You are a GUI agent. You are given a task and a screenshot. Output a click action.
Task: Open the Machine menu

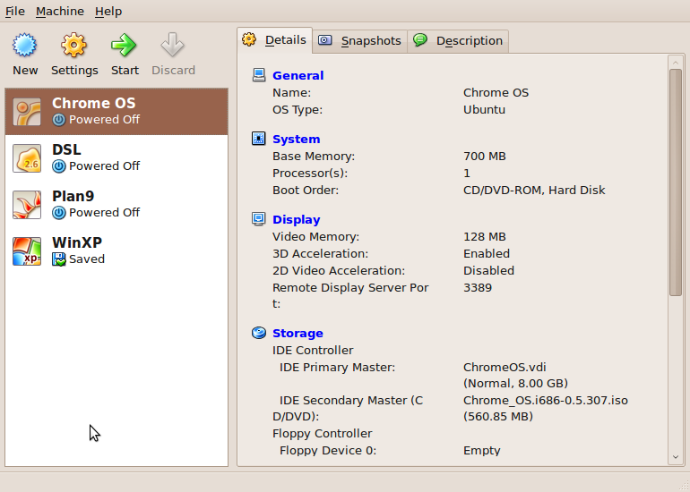[60, 12]
